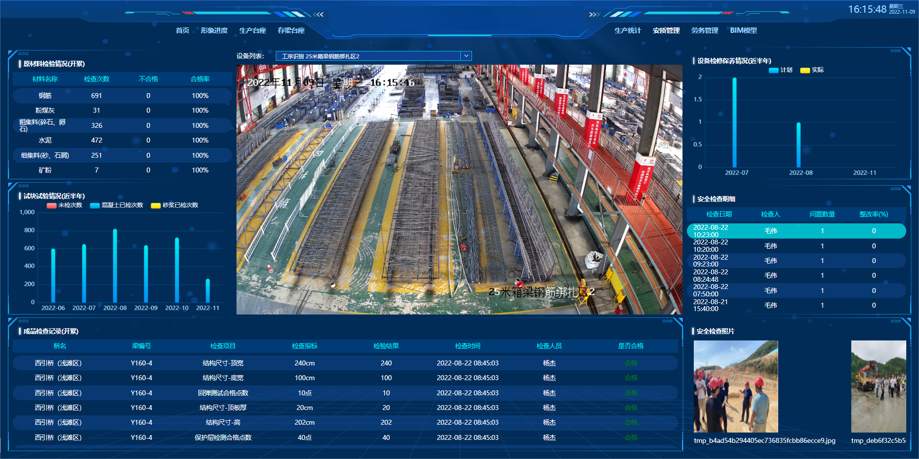Click three-dot icon on equipment maintenance panel

click(895, 50)
